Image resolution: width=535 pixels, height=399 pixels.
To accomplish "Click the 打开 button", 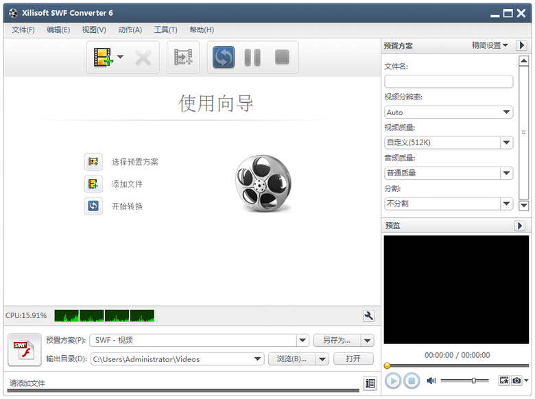I will 353,359.
